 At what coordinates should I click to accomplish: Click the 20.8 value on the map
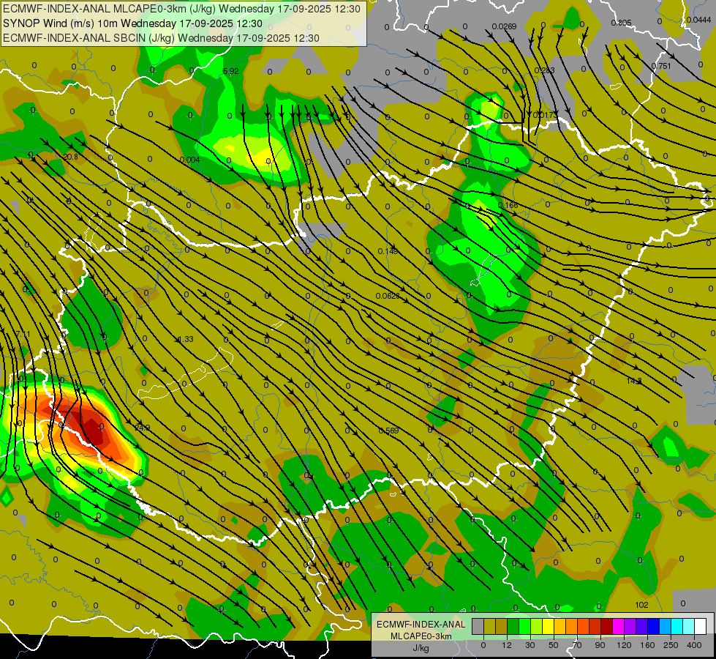tap(70, 157)
